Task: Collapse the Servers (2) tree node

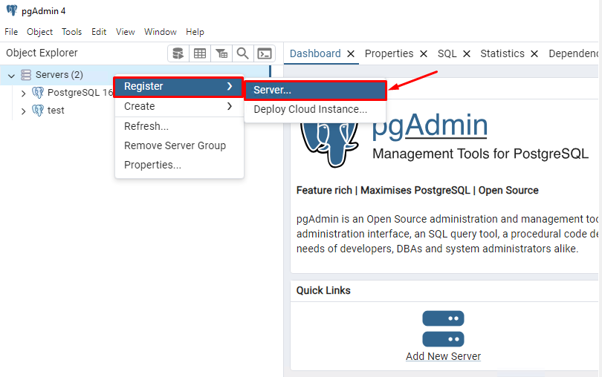Action: coord(11,76)
